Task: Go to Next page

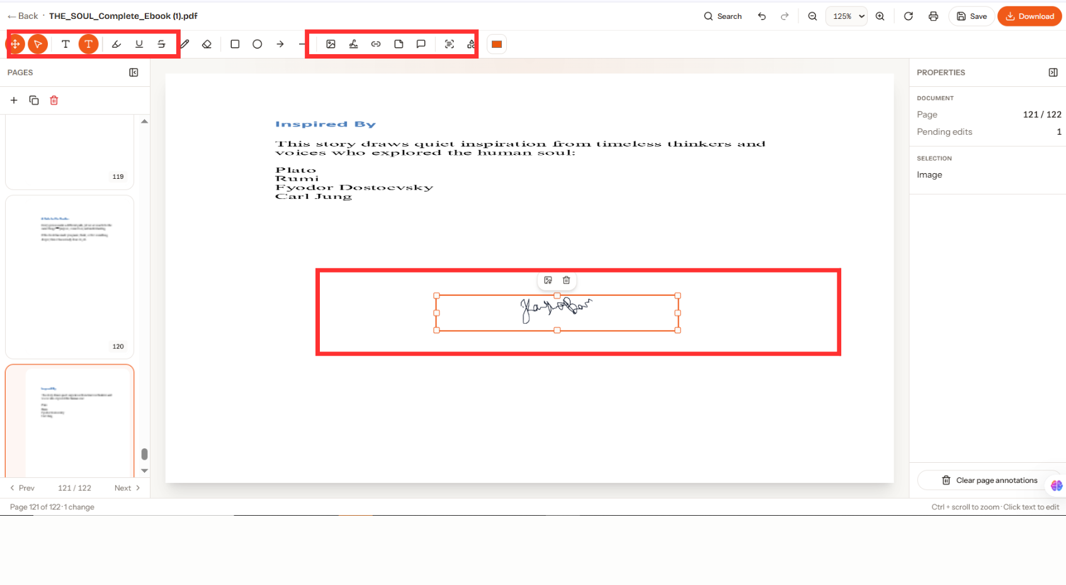Action: tap(127, 488)
